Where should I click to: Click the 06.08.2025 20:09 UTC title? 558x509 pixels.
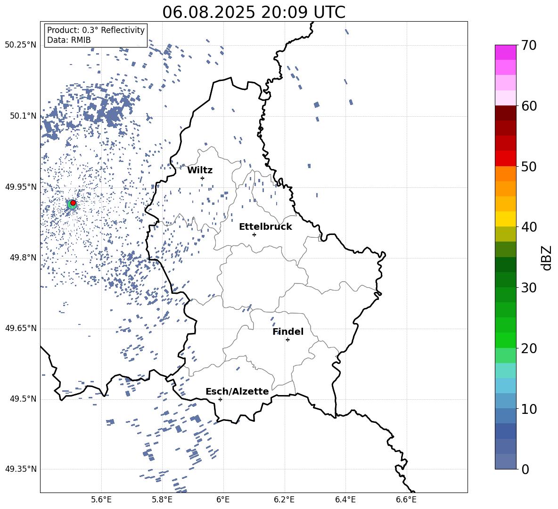coord(254,12)
